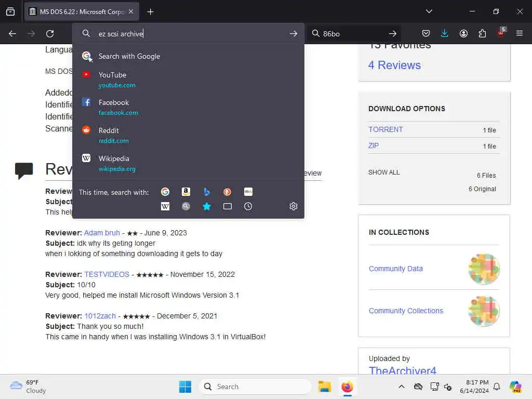List all tabs dropdown arrow
532x399 pixels.
pos(429,11)
